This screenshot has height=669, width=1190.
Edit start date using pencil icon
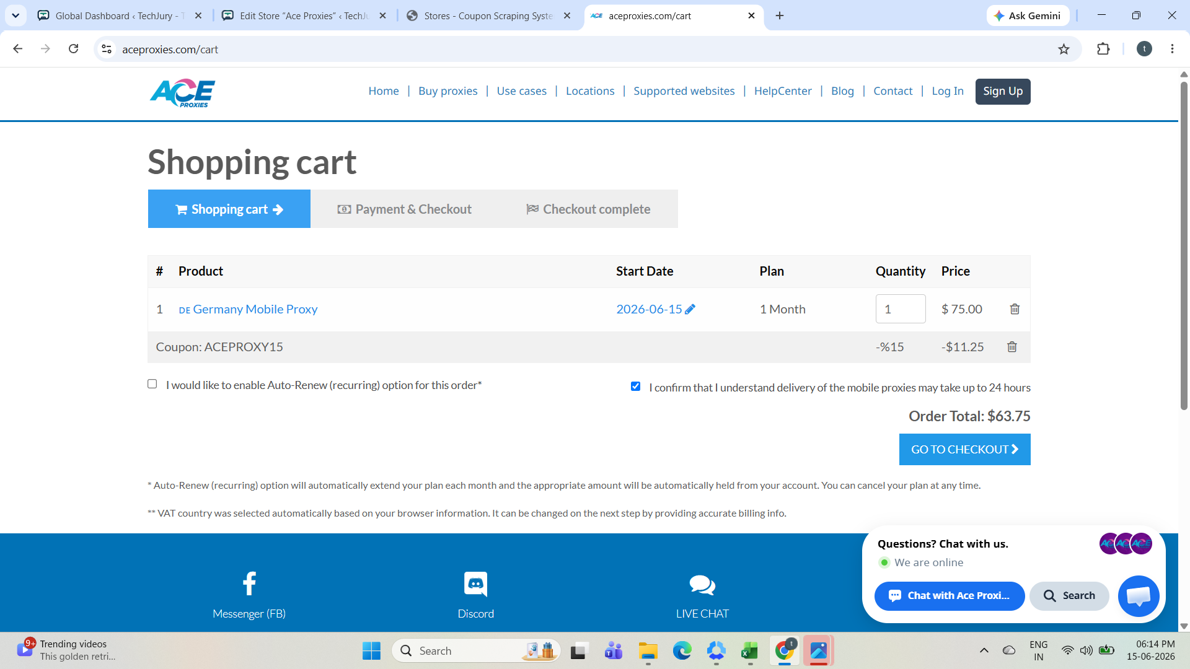coord(690,309)
